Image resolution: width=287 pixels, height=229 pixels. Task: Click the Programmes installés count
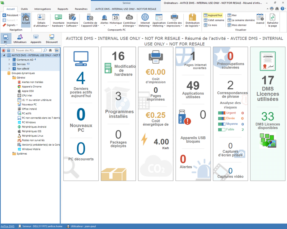point(118,96)
